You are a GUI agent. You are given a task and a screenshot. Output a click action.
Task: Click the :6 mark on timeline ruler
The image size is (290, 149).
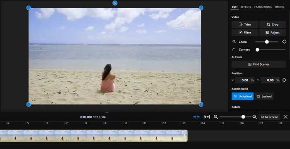tap(47, 123)
